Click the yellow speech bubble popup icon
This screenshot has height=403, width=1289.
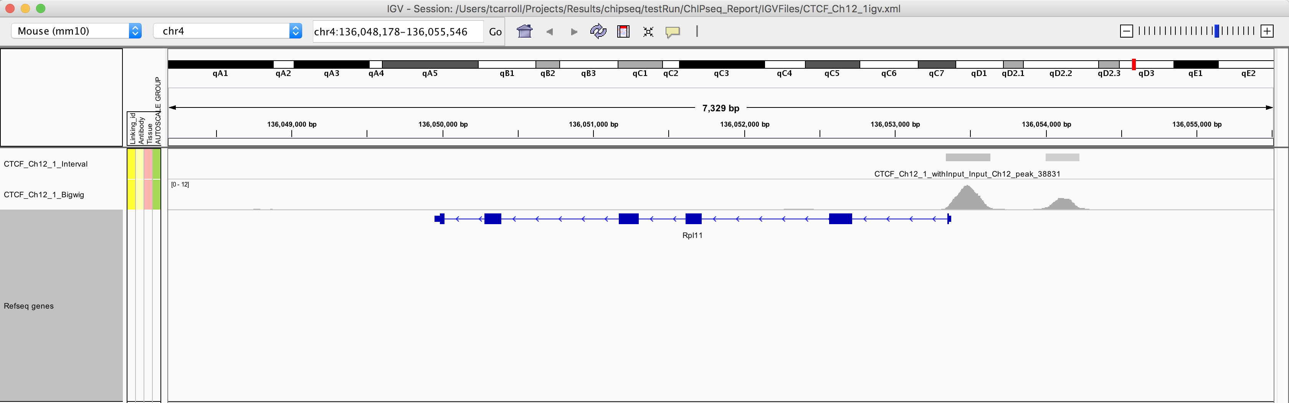pos(673,32)
